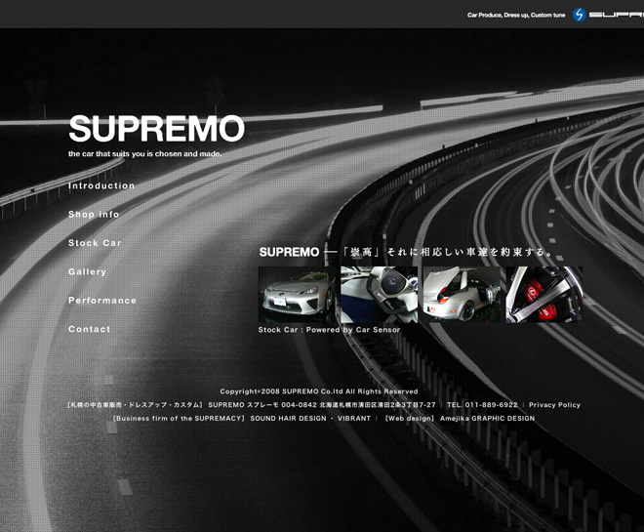The width and height of the screenshot is (644, 532).
Task: Click the TEL. 011-889-6922 phone number
Action: (x=482, y=405)
